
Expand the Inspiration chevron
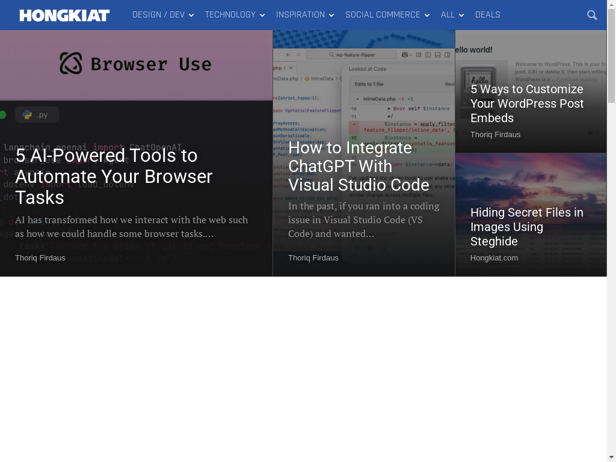click(331, 15)
